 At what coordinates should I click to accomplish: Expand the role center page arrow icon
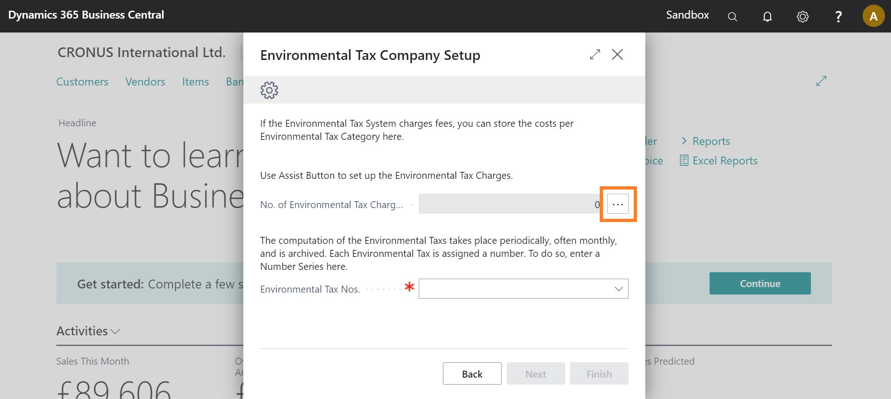click(821, 81)
